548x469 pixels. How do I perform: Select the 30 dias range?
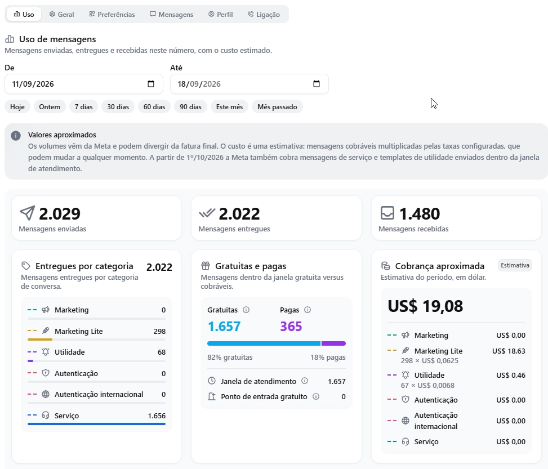tap(118, 107)
